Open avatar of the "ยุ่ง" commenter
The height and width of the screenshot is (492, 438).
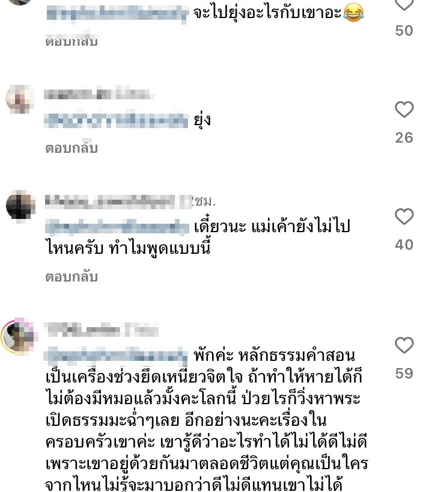click(20, 99)
